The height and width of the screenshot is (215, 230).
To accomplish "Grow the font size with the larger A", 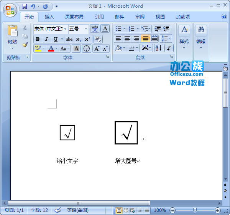I will [97, 48].
